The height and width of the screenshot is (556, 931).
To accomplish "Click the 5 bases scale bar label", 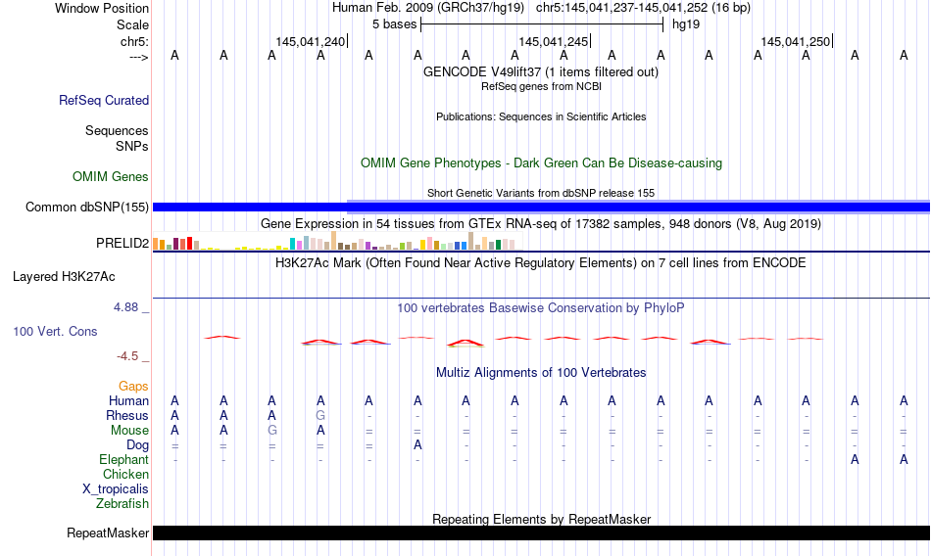I will point(394,24).
